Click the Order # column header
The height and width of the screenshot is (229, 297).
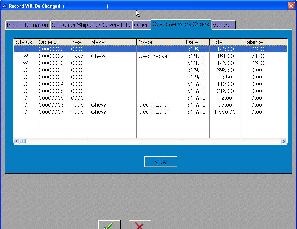coord(52,42)
